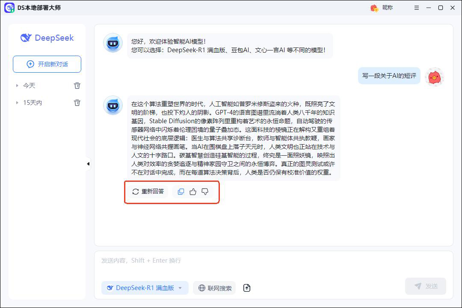The width and height of the screenshot is (462, 308).
Task: Click the 昵称 nickname label
Action: point(388,8)
